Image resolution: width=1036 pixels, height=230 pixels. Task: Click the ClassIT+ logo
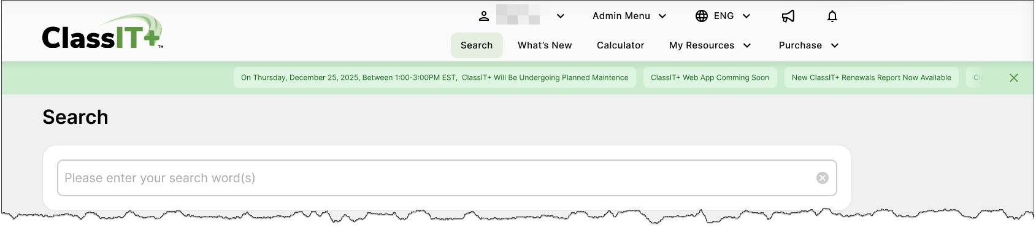click(x=102, y=33)
